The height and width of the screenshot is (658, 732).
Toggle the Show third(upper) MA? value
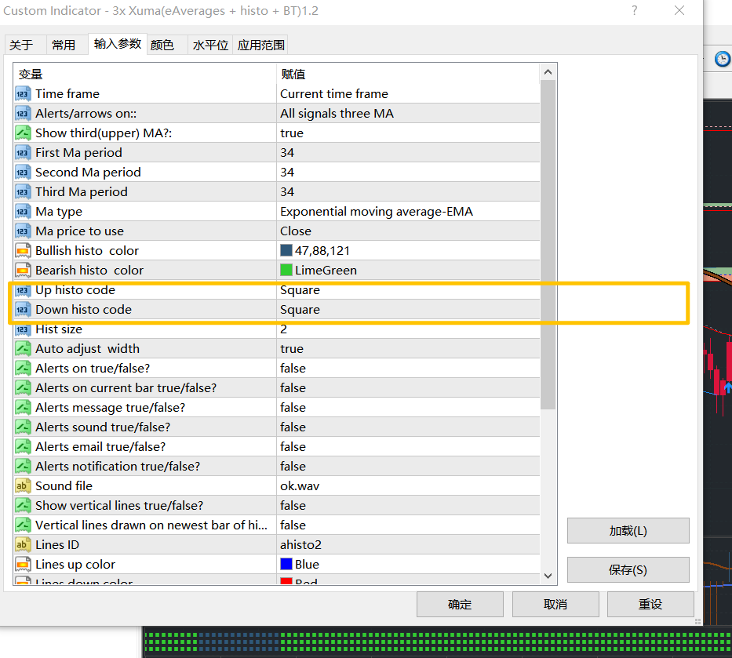(x=408, y=133)
